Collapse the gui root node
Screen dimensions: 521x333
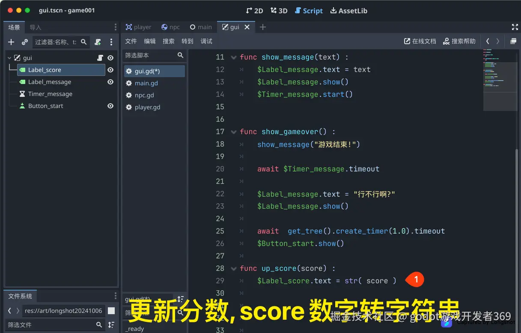[9, 58]
